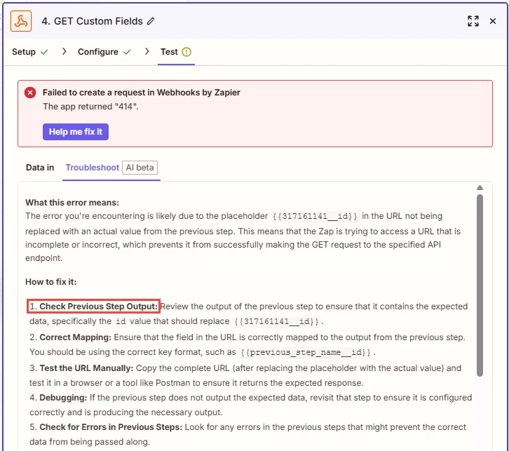509x451 pixels.
Task: Click the red error X icon
Action: pyautogui.click(x=30, y=93)
